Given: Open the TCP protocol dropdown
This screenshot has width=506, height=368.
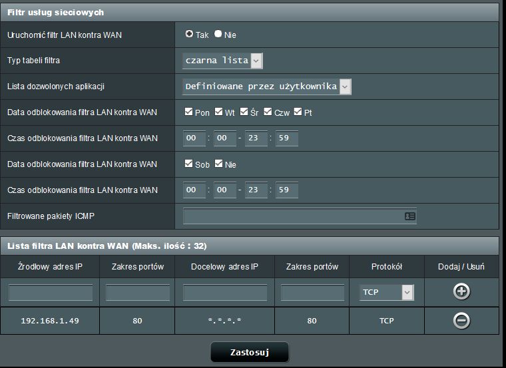Looking at the screenshot, I should coord(387,292).
